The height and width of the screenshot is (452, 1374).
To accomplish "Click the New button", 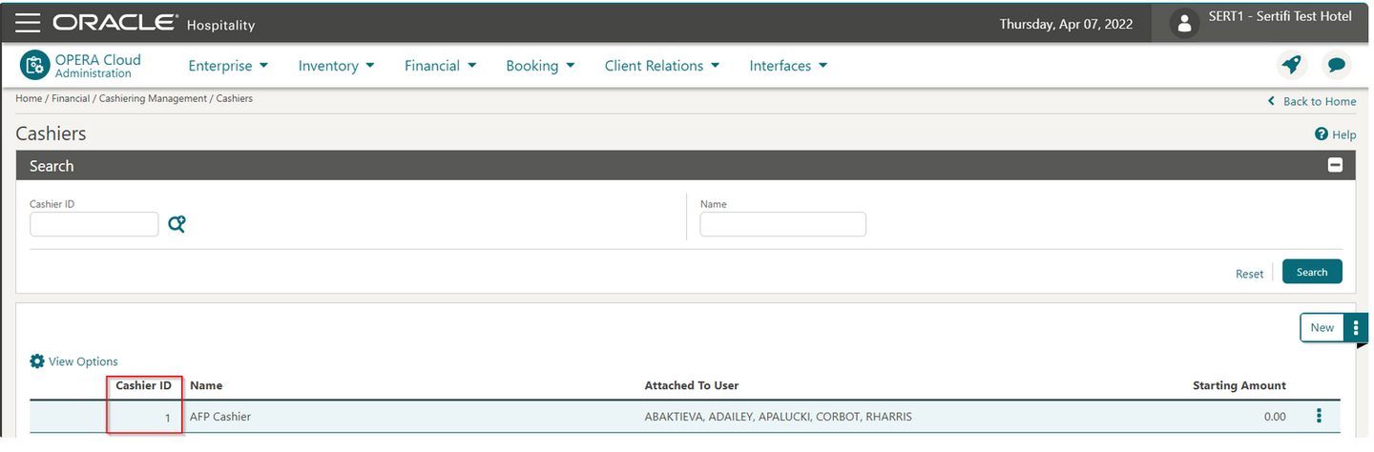I will click(1322, 327).
